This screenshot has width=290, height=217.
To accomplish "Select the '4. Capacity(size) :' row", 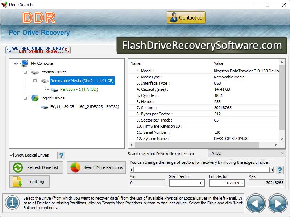I will [x=204, y=89].
